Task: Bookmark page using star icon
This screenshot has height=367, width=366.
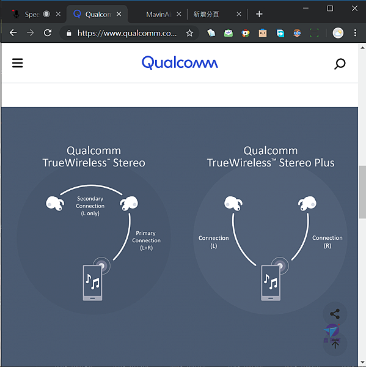Action: (x=189, y=33)
